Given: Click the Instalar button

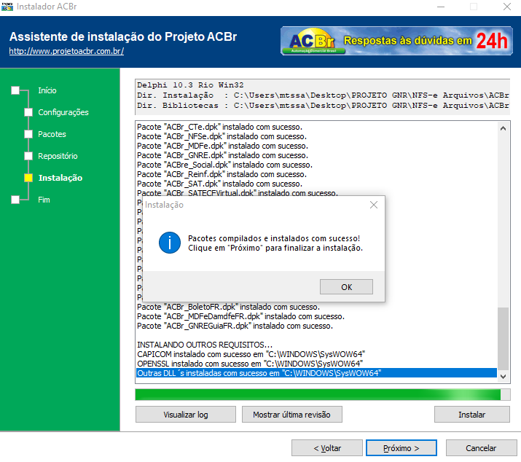Looking at the screenshot, I should (x=472, y=415).
